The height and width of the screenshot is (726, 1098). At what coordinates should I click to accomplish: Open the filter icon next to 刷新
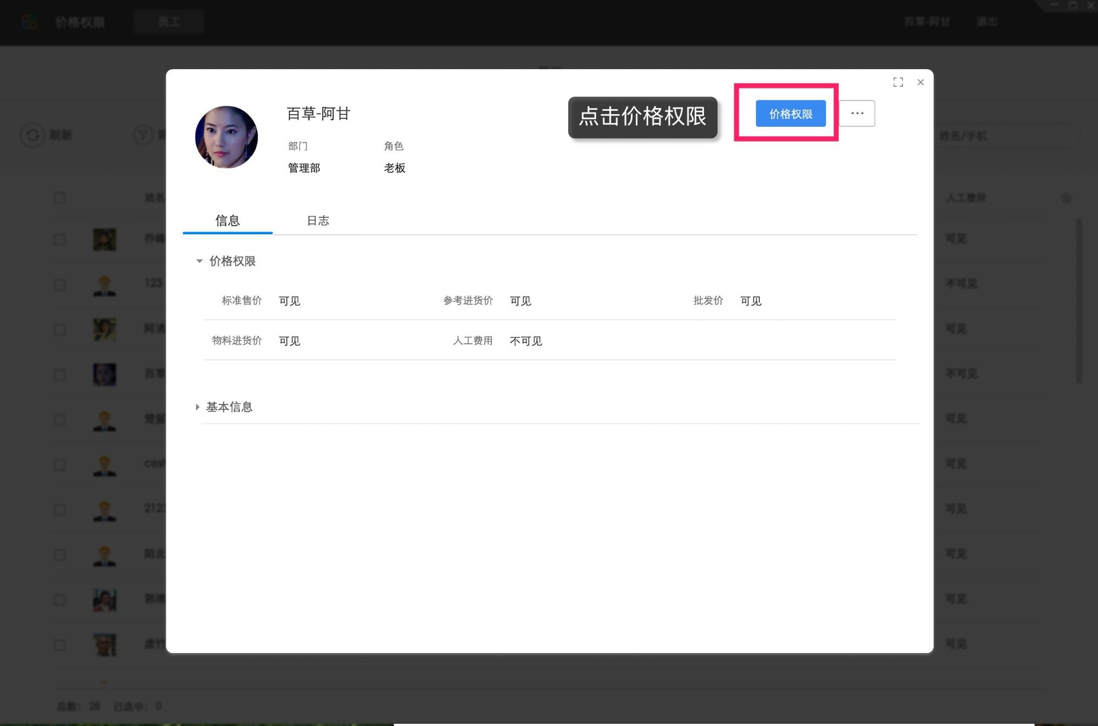(x=142, y=135)
